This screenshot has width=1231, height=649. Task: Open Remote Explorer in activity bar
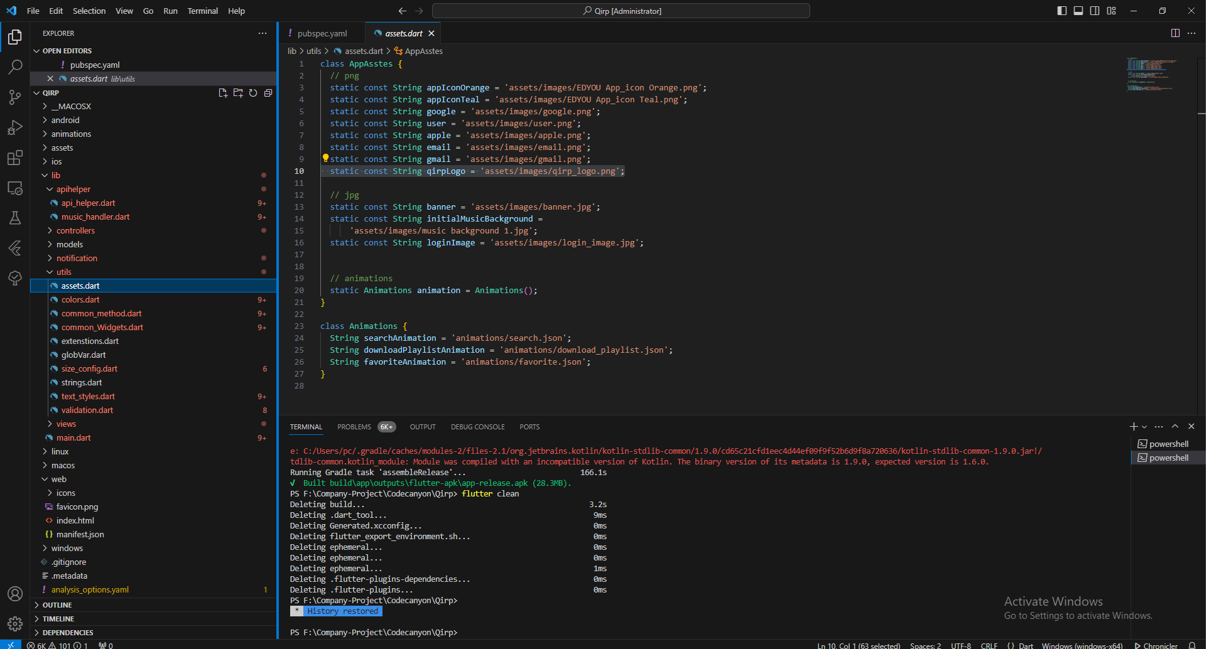(15, 188)
